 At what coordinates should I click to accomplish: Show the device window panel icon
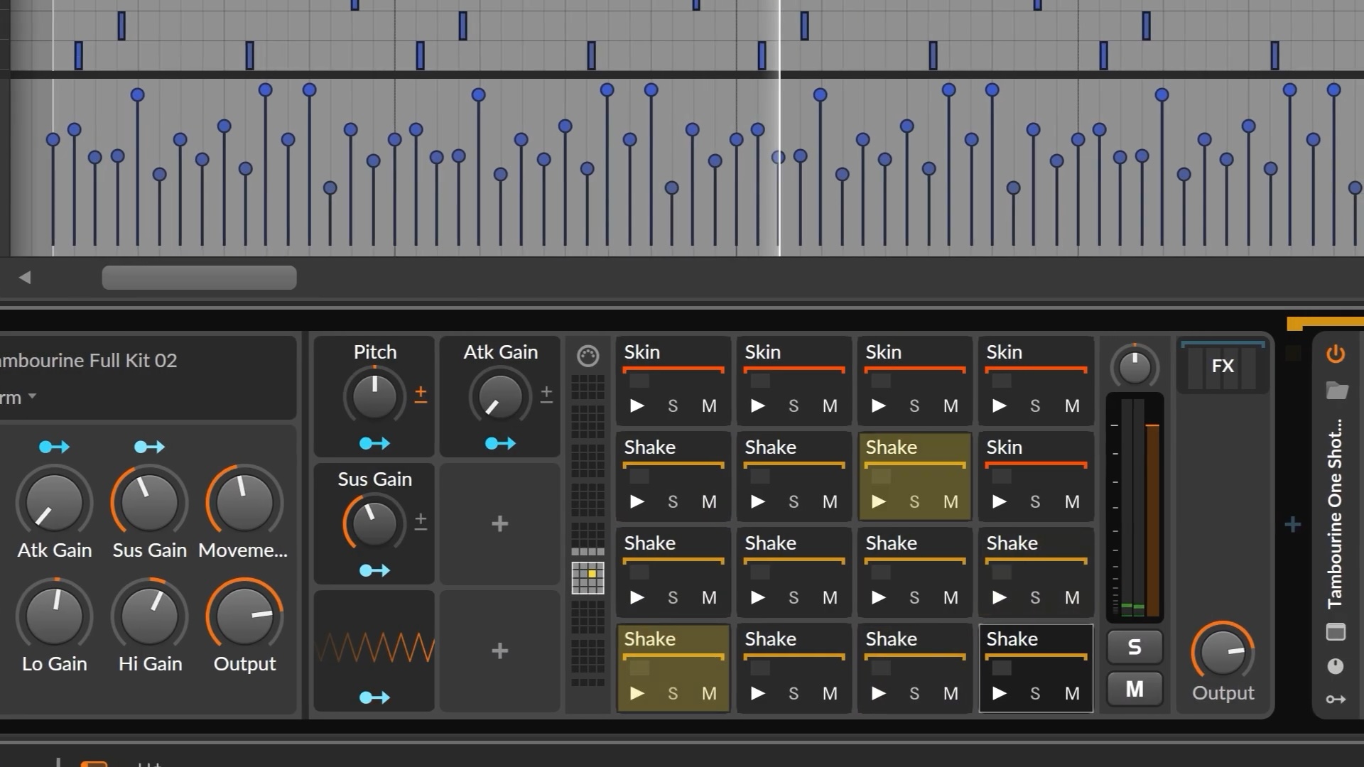(1336, 632)
